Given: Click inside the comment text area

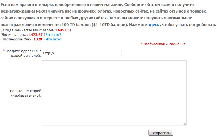Looking at the screenshot, I should pos(114,93).
